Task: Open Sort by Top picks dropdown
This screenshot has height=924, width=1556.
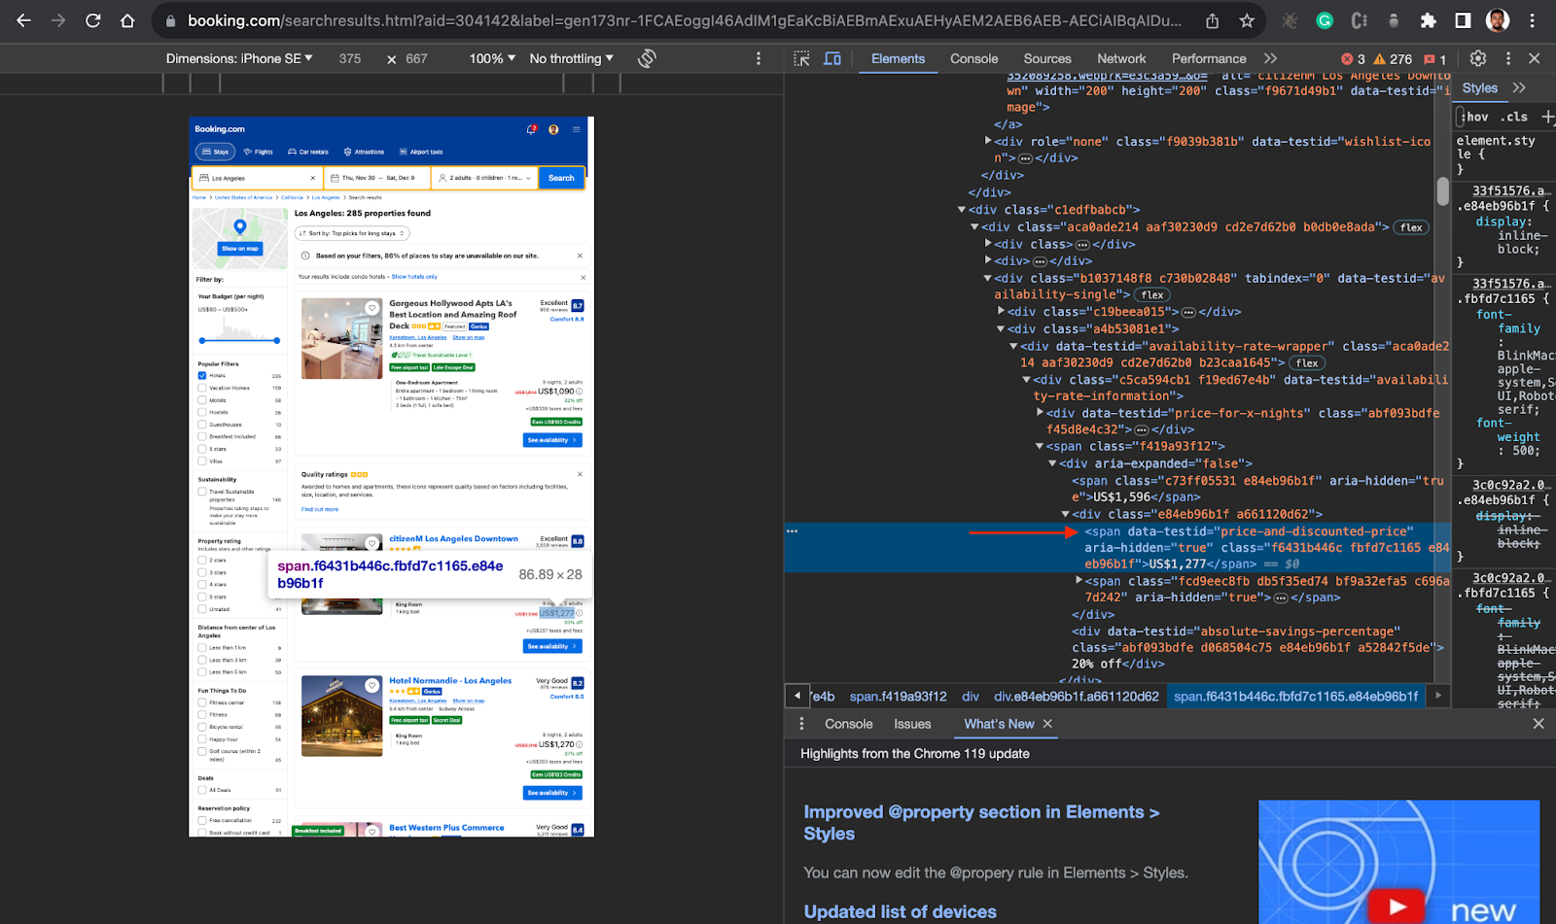Action: point(352,233)
